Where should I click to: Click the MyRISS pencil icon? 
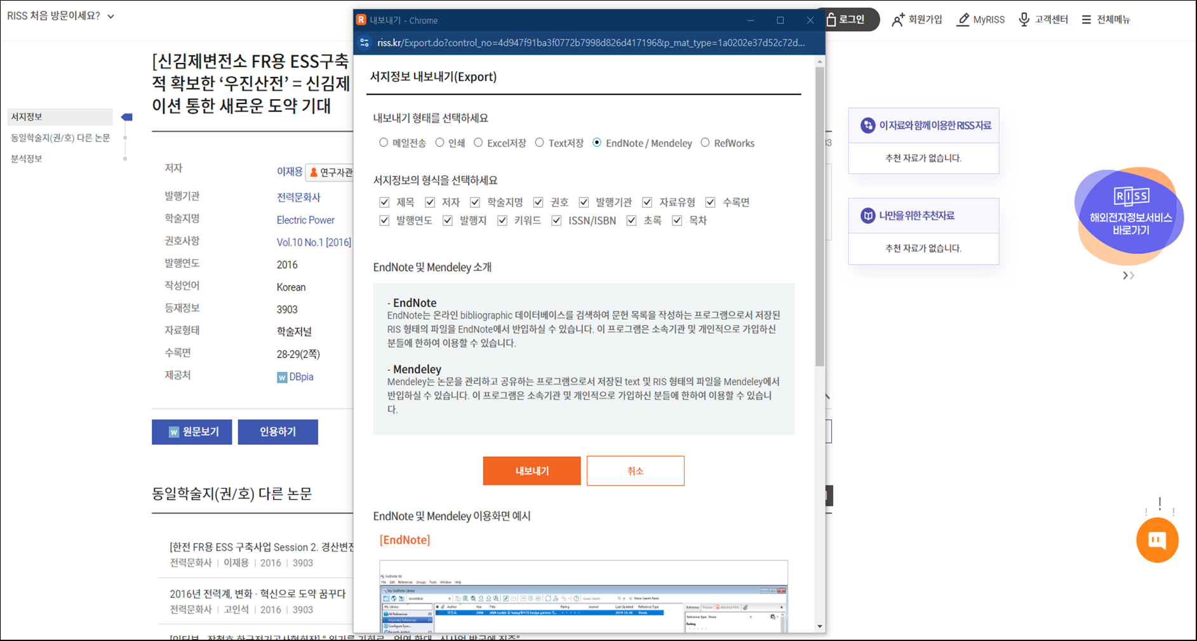(963, 20)
